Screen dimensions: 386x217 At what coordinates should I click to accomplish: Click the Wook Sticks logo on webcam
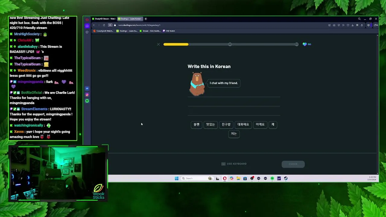99,191
